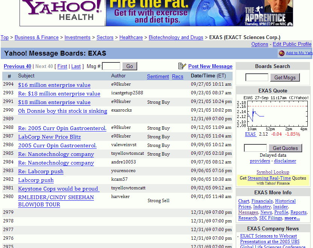Viewport: 313px width, 248px height.
Task: Focus the quote symbol input field
Action: (255, 148)
